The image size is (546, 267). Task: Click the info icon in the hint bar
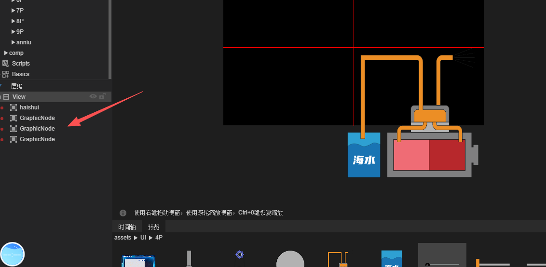pyautogui.click(x=123, y=213)
